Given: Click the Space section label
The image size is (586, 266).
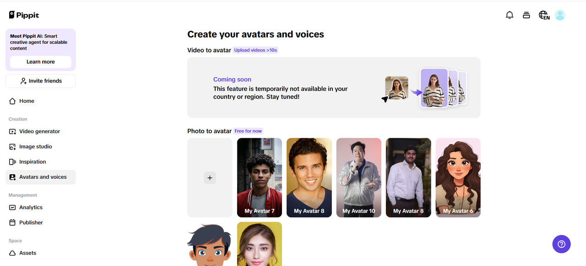Looking at the screenshot, I should tap(15, 241).
